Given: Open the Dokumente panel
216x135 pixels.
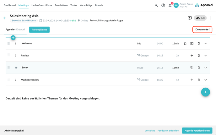Looking at the screenshot, I should point(202,29).
